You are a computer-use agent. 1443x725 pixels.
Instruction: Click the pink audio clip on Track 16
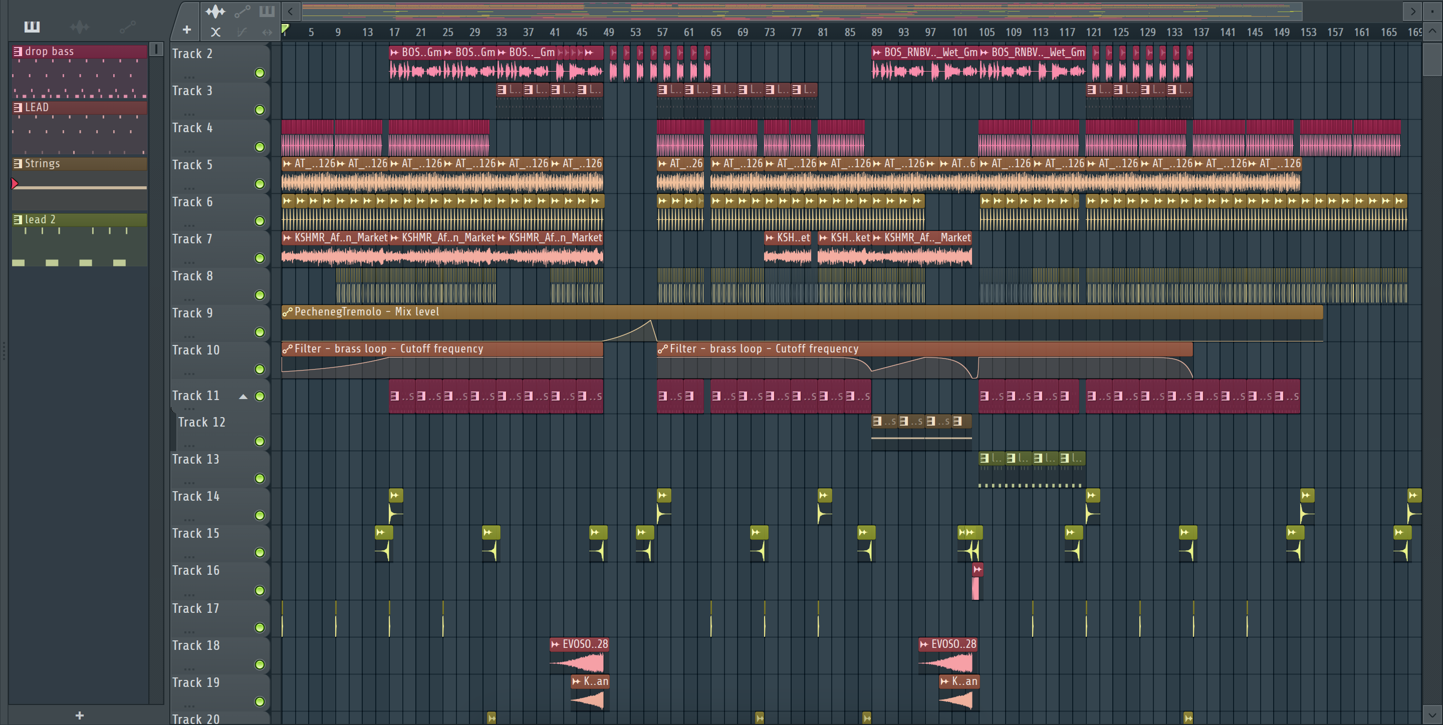pyautogui.click(x=977, y=582)
